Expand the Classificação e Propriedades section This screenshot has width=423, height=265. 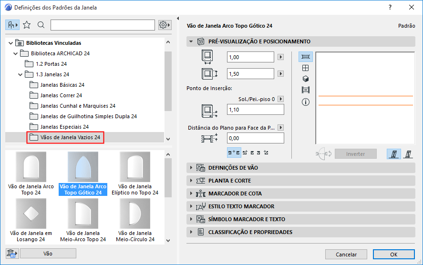[x=300, y=232]
